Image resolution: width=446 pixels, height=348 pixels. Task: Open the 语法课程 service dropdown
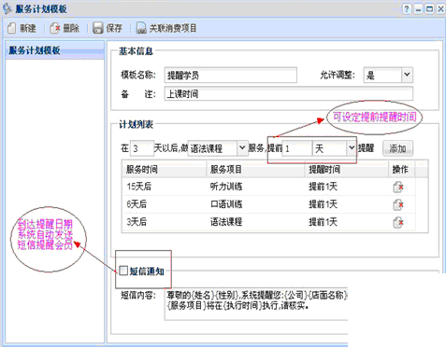click(x=242, y=147)
